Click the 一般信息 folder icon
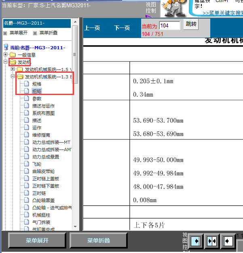This screenshot has width=243, height=253. (13, 55)
